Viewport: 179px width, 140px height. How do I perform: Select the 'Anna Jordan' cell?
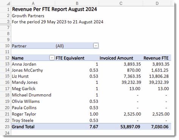tap(33, 64)
